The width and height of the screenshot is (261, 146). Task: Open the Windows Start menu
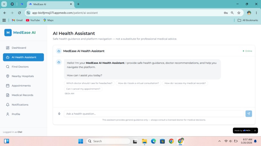coord(81,141)
